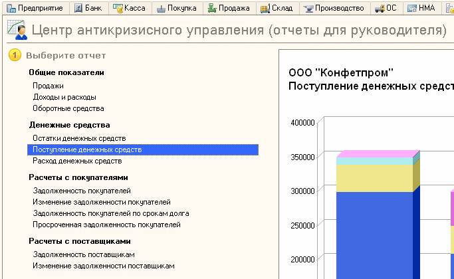Click the Предприятие building icon
The width and height of the screenshot is (454, 279).
11,9
